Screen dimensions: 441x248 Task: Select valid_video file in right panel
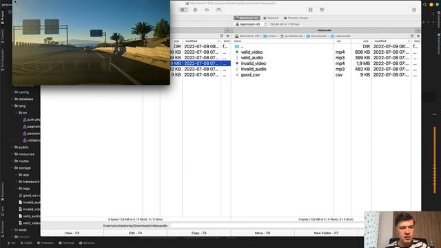(326, 52)
